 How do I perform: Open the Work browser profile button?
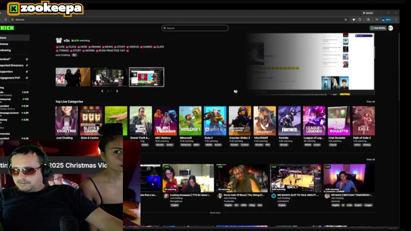point(387,20)
